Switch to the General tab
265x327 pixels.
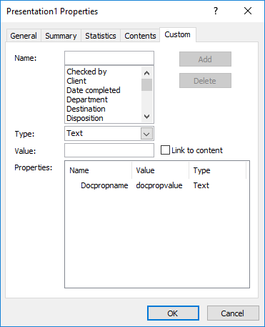point(24,36)
